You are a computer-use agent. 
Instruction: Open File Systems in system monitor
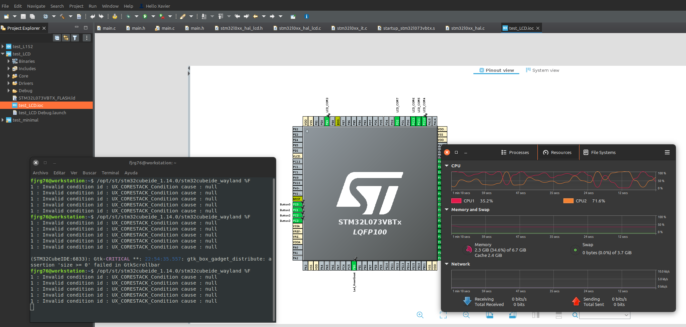tap(600, 152)
